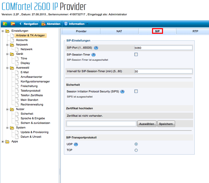
Task: Switch to the RTP tab
Action: pyautogui.click(x=195, y=31)
